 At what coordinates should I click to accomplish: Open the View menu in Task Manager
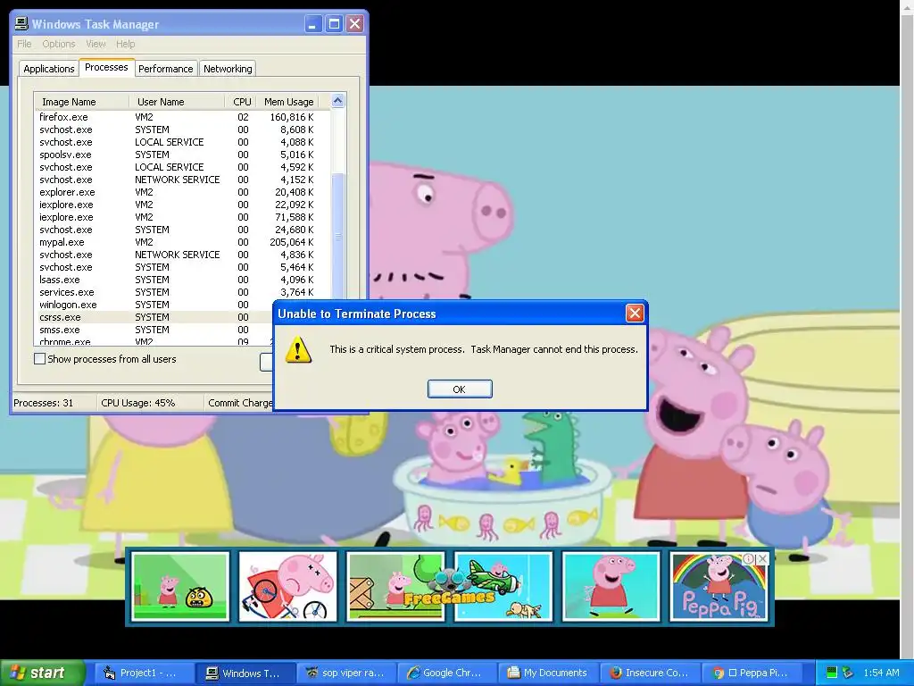pos(96,44)
